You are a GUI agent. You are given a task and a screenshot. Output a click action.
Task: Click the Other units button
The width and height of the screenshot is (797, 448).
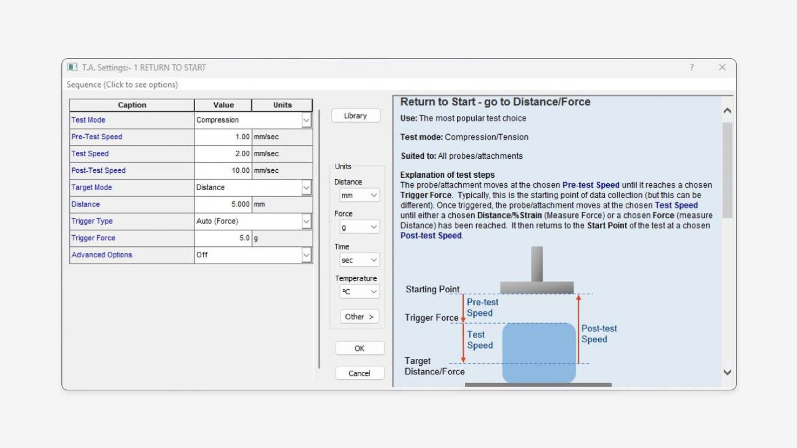pyautogui.click(x=359, y=317)
